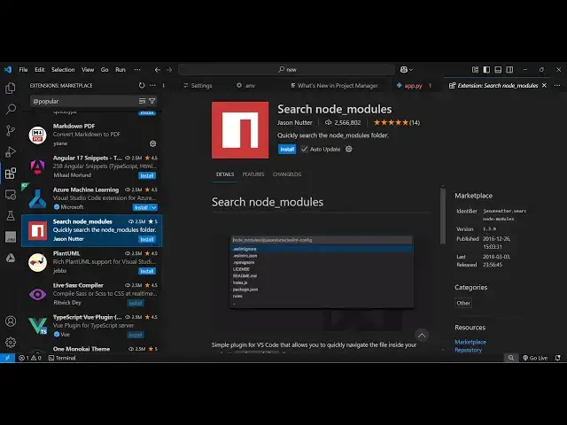The height and width of the screenshot is (425, 567).
Task: Open the Go menu
Action: [x=105, y=69]
